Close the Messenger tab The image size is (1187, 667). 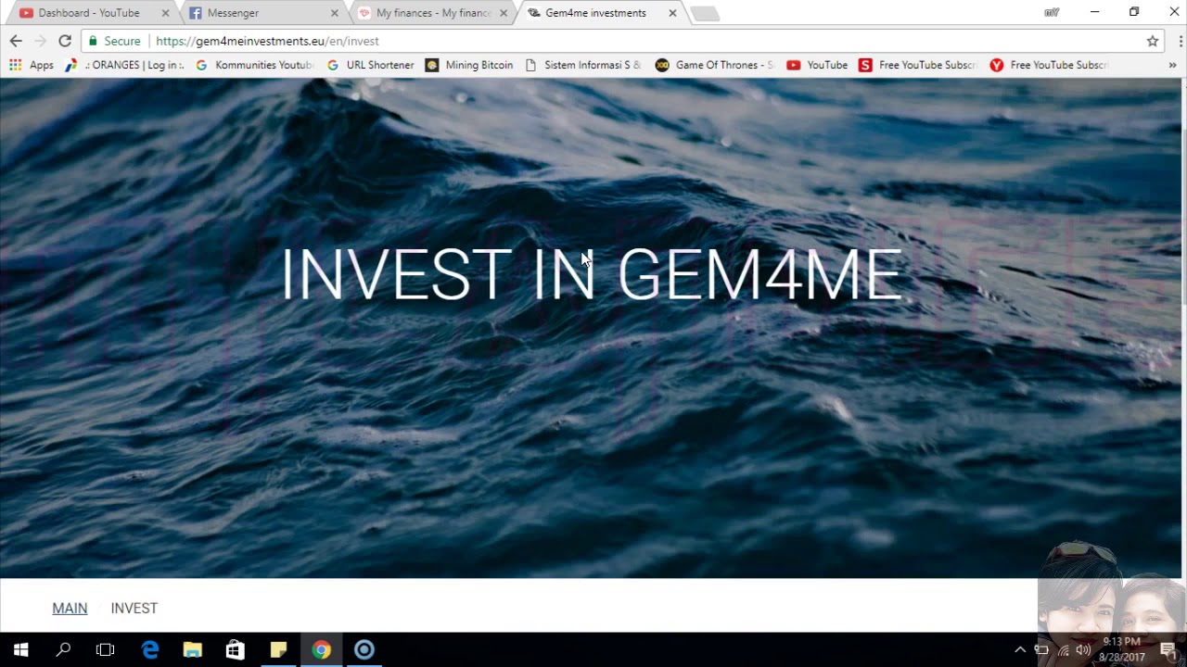click(334, 13)
